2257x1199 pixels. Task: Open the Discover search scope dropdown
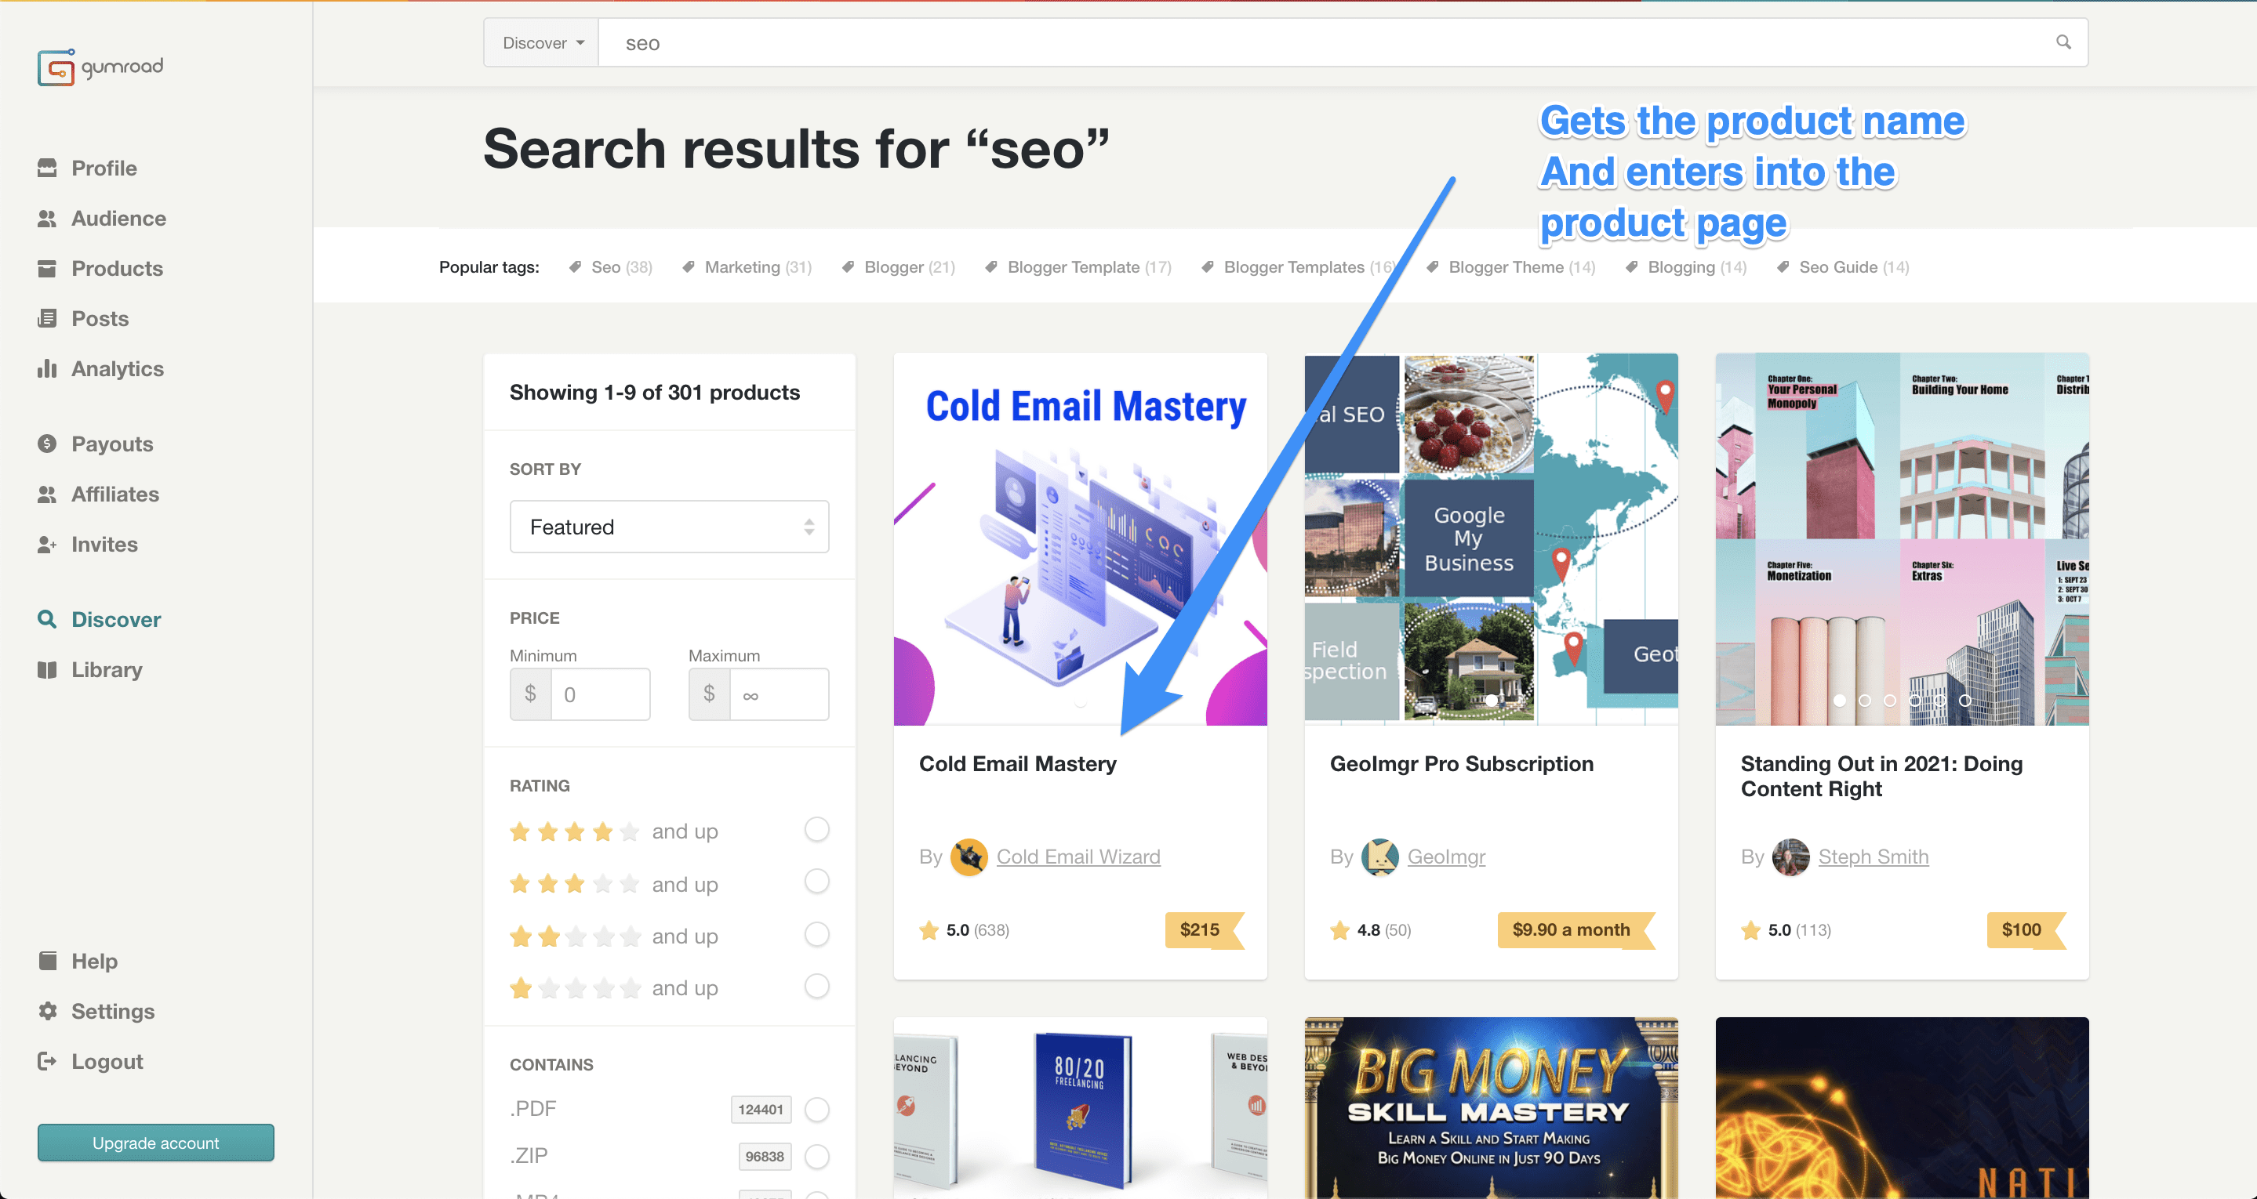pyautogui.click(x=541, y=43)
